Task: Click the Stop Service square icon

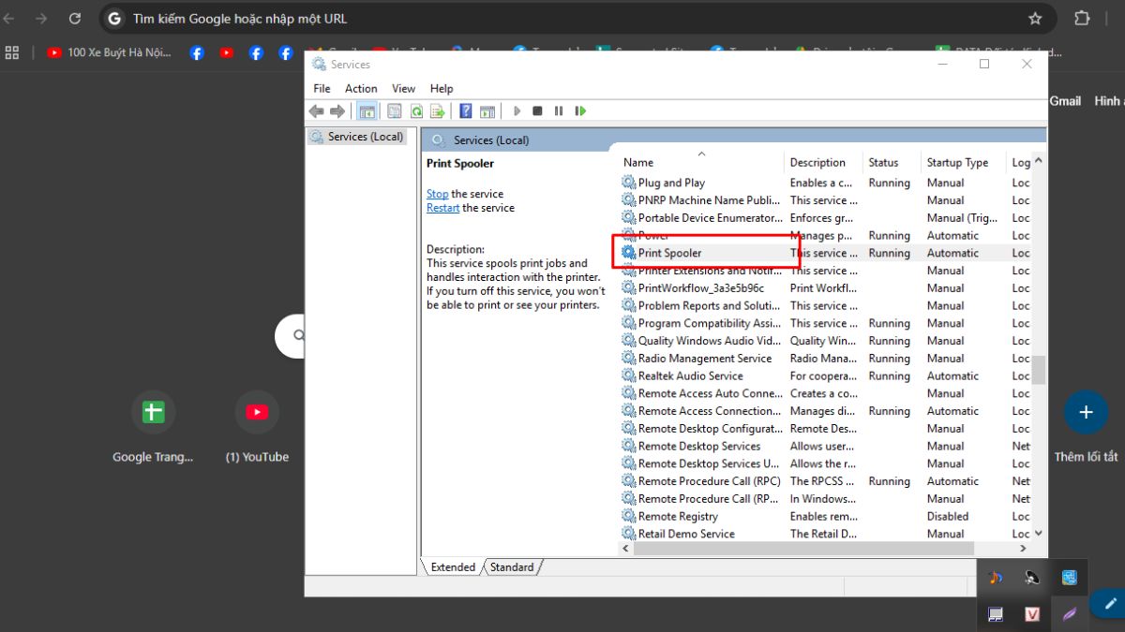Action: [x=537, y=111]
